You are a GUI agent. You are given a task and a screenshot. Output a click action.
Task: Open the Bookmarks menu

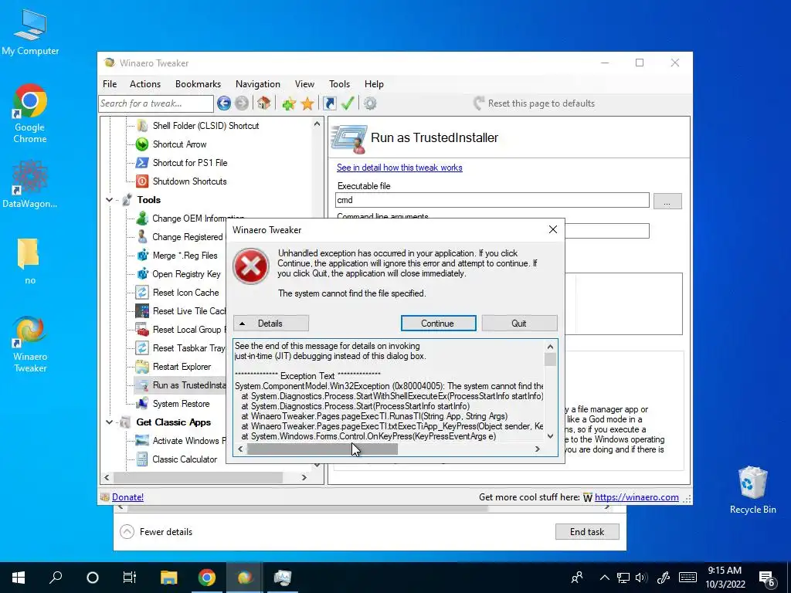(198, 84)
